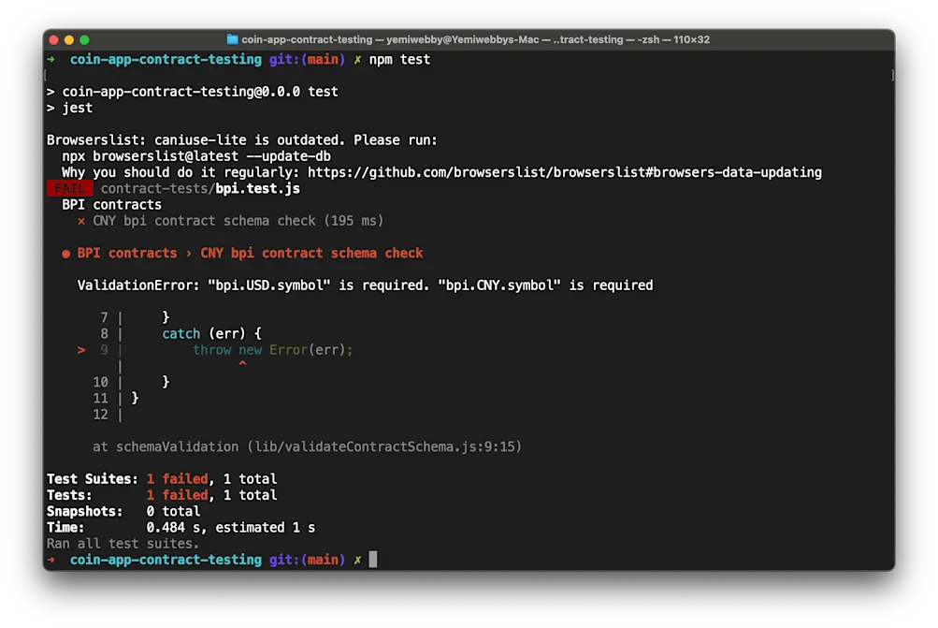
Task: Click 'Time: 0.484 s, estimated 1 s' line
Action: [181, 528]
